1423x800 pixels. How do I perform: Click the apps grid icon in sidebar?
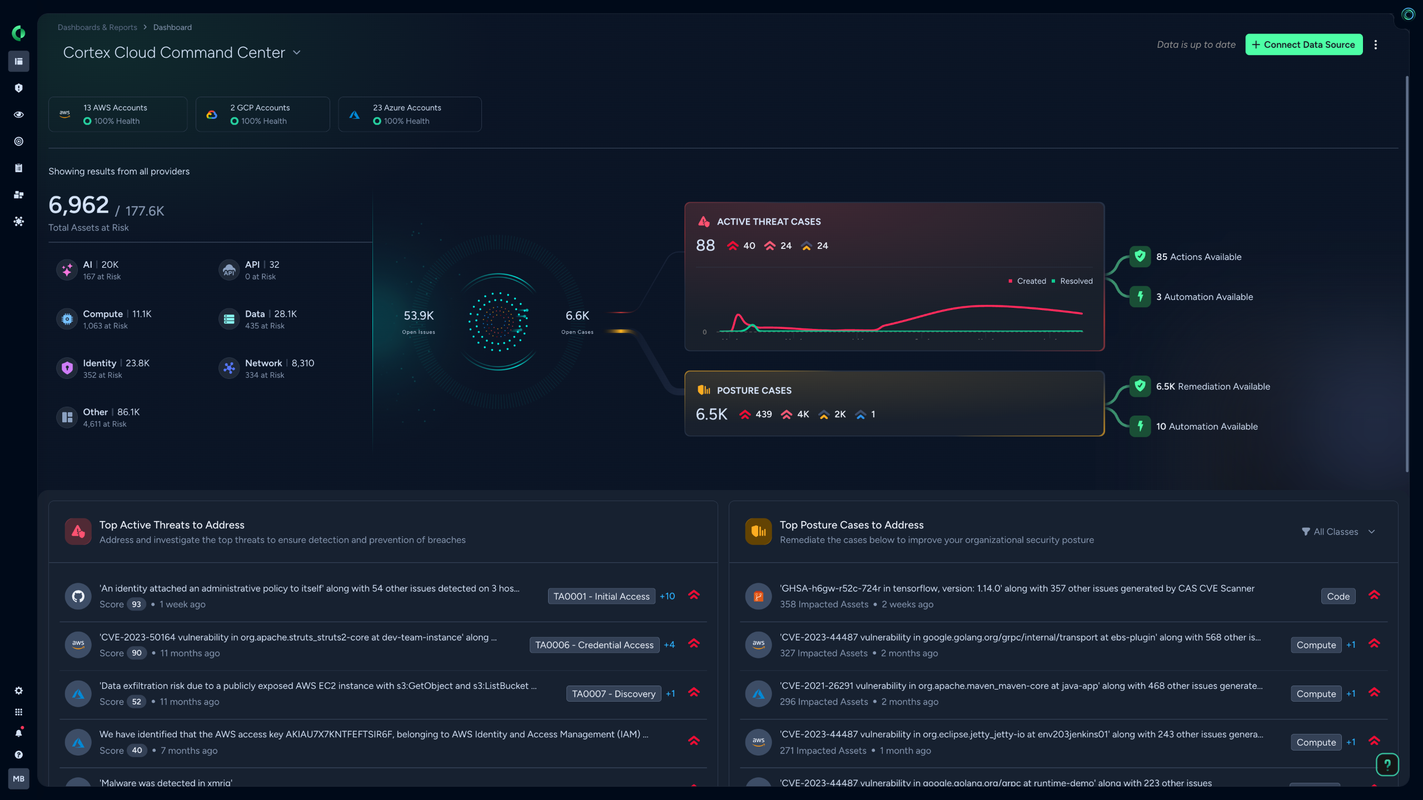18,712
